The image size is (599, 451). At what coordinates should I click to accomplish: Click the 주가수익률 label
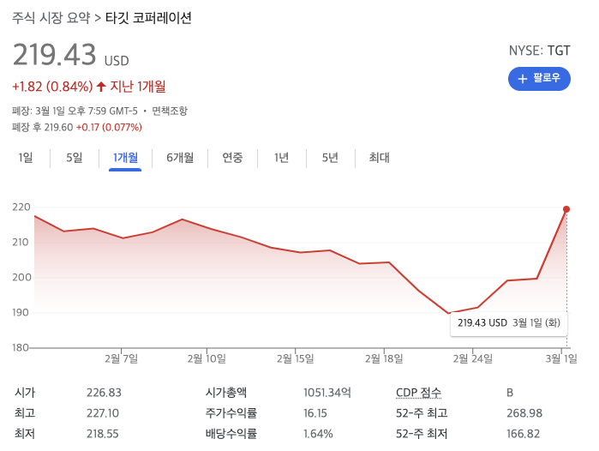coord(231,413)
